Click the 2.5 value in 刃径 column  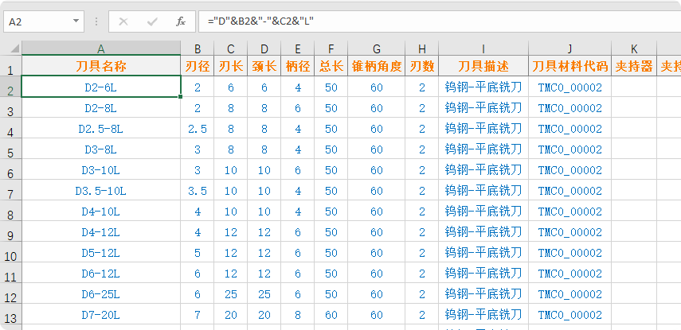(198, 128)
